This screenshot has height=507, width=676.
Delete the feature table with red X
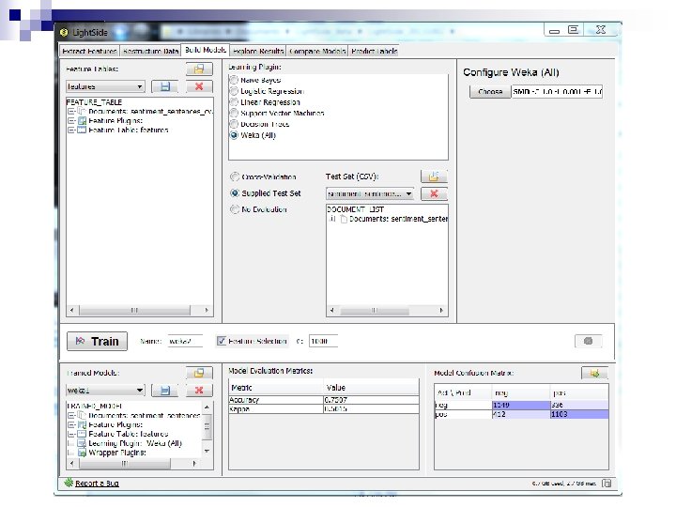click(199, 86)
